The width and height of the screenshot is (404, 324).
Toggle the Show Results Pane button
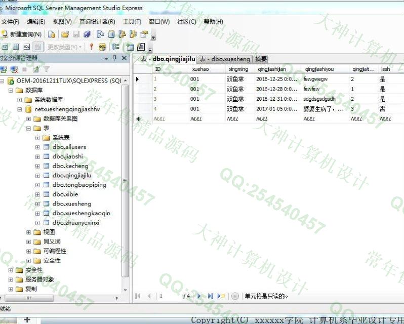(37, 47)
